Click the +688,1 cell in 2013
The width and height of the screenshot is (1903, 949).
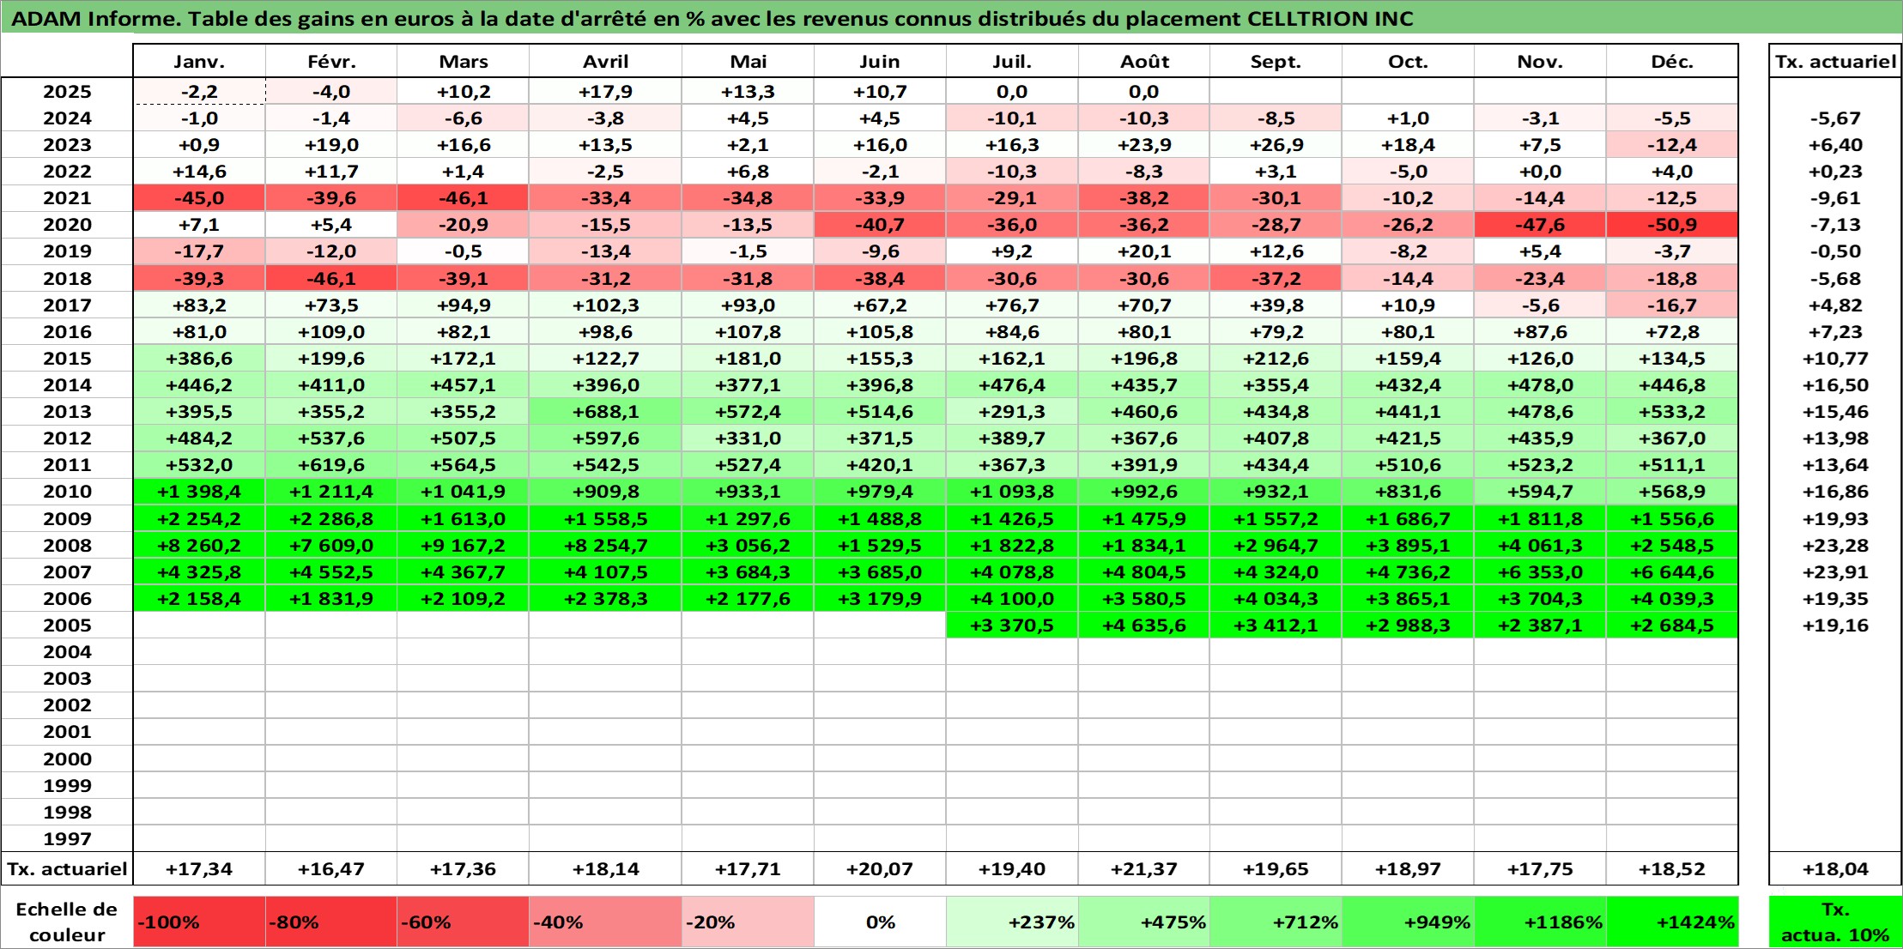(605, 412)
